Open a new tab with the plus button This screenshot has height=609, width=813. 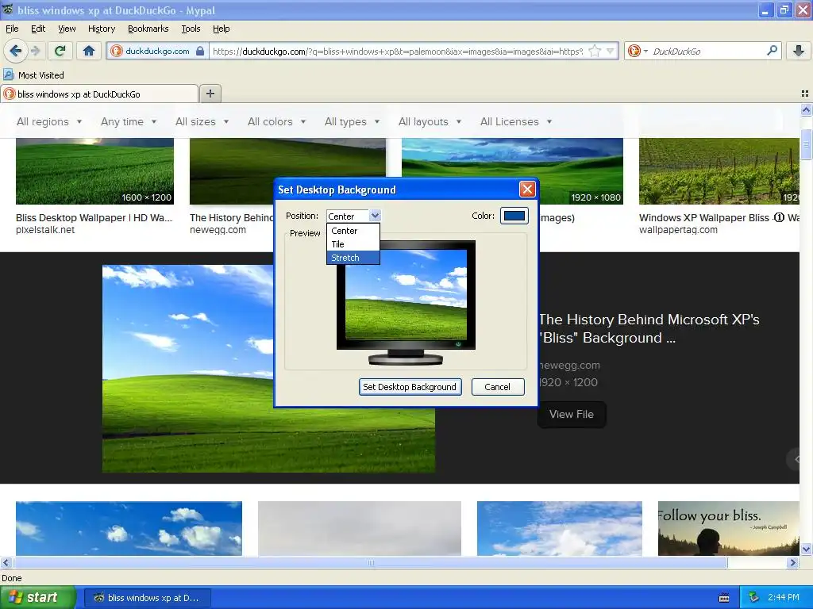click(210, 94)
